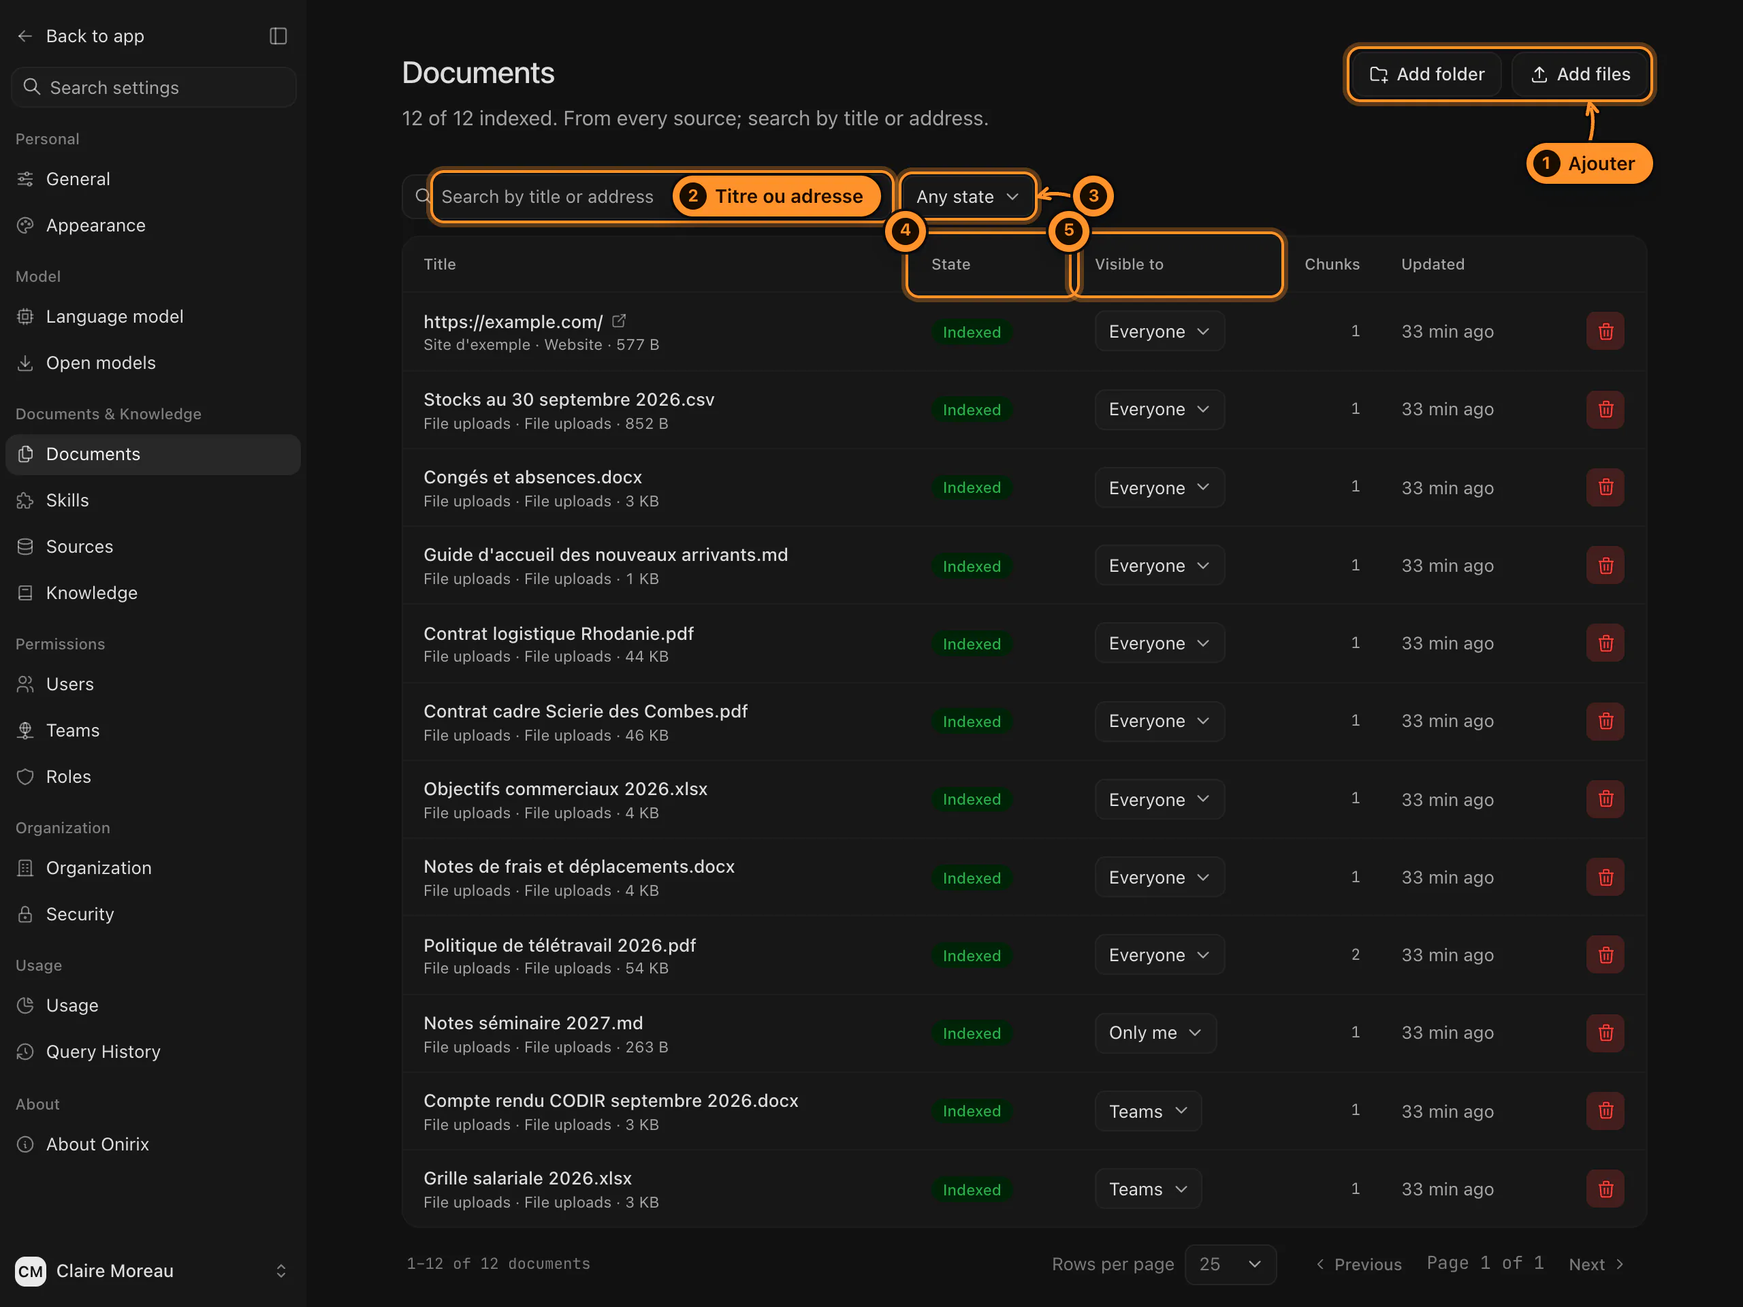Click trash icon for Contrat logistique Rhodanie.pdf
Viewport: 1743px width, 1307px height.
[x=1605, y=644]
